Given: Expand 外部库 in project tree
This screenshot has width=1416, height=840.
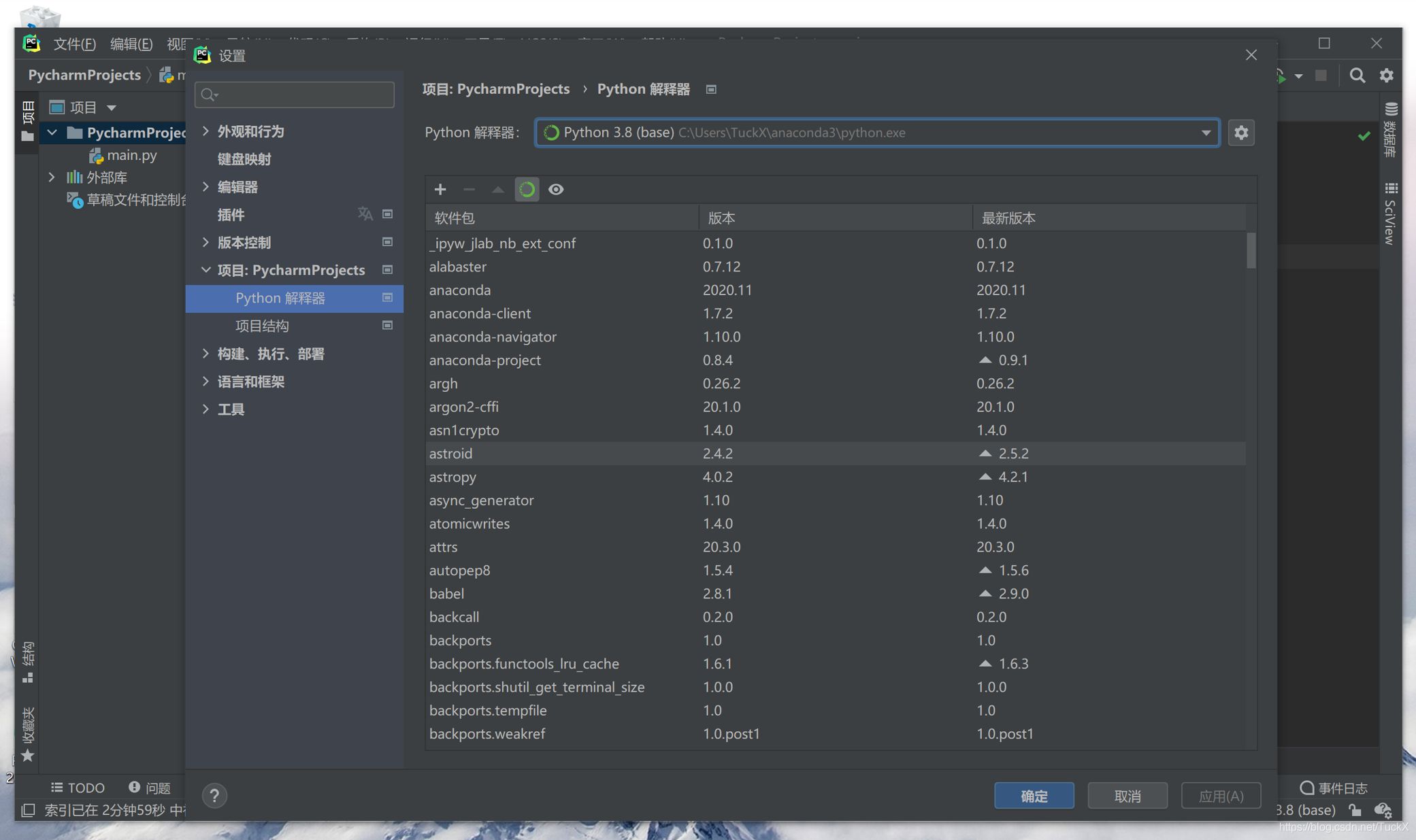Looking at the screenshot, I should click(52, 178).
